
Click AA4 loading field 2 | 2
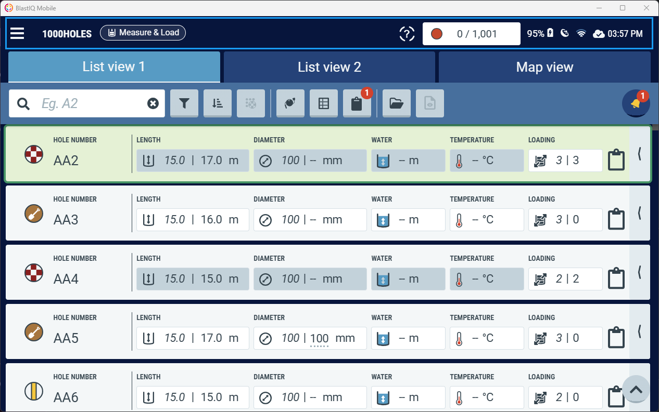[565, 279]
